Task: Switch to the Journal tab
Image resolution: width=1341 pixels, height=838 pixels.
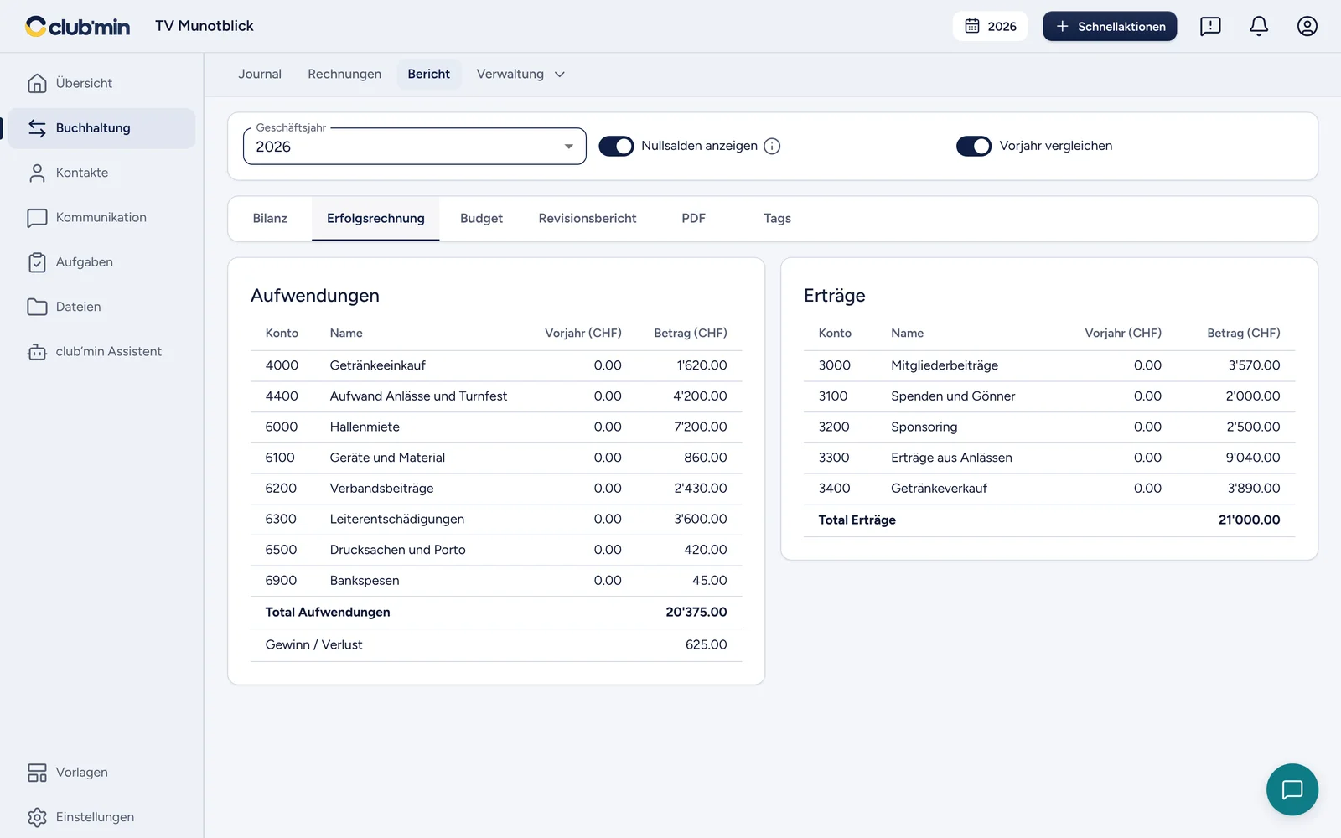Action: 260,74
